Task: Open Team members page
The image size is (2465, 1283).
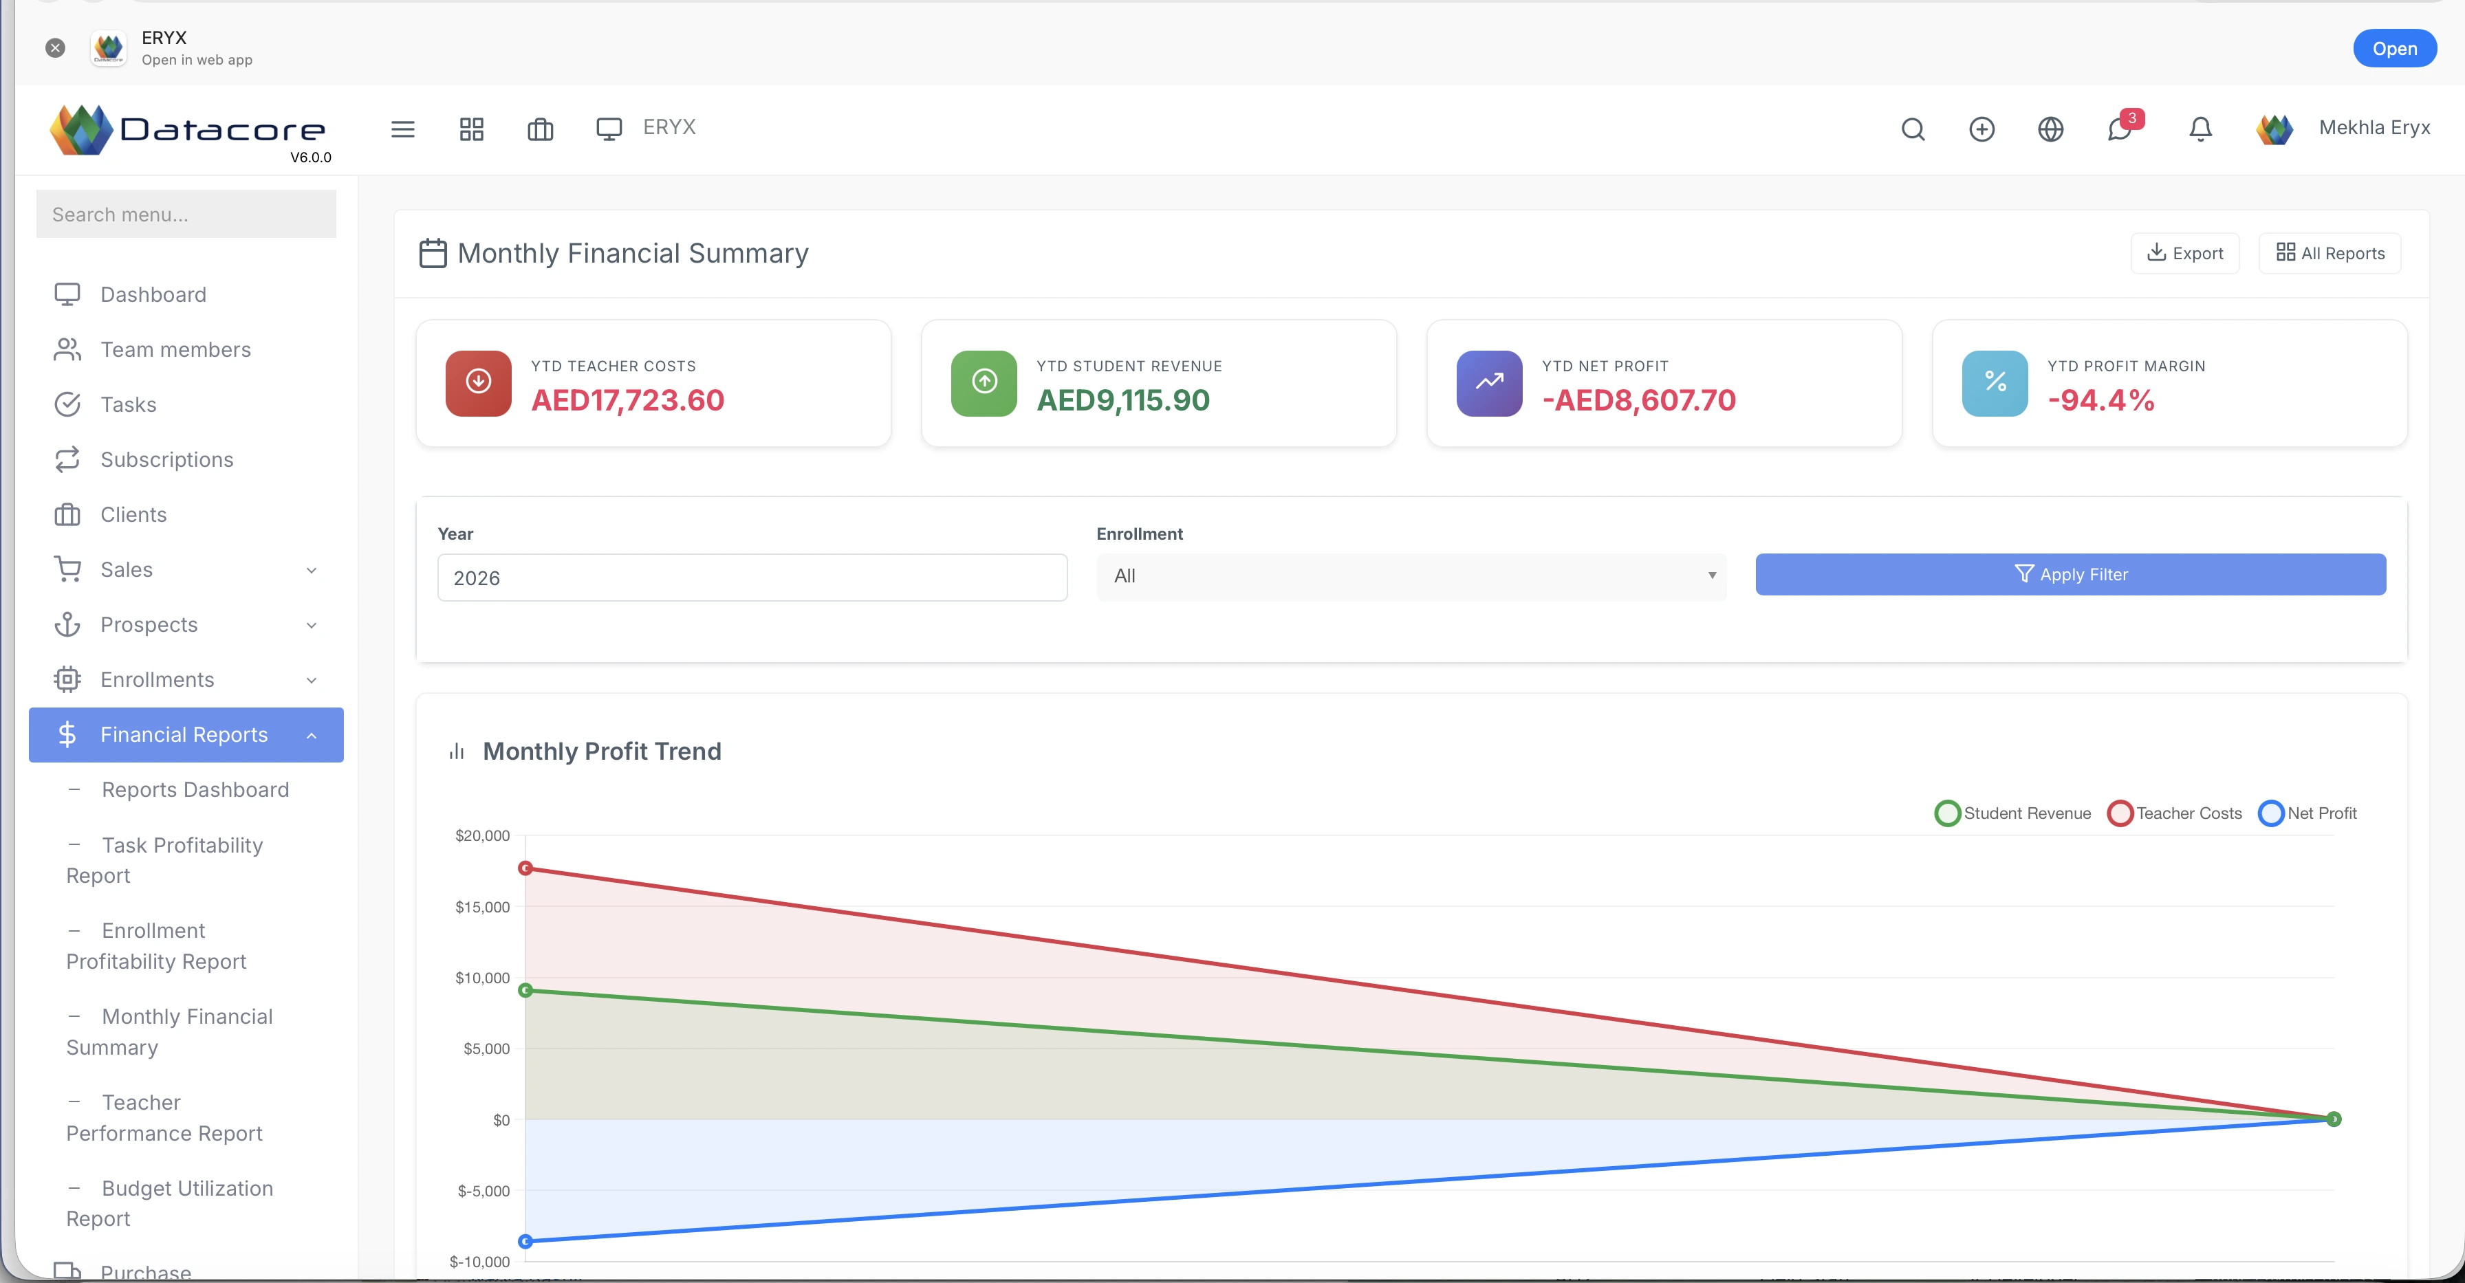Action: tap(176, 350)
